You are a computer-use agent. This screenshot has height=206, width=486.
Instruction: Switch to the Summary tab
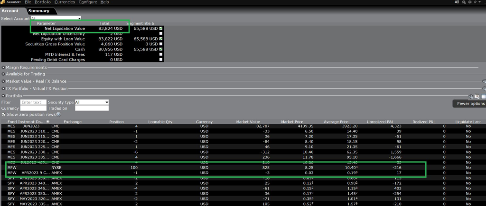pos(39,11)
